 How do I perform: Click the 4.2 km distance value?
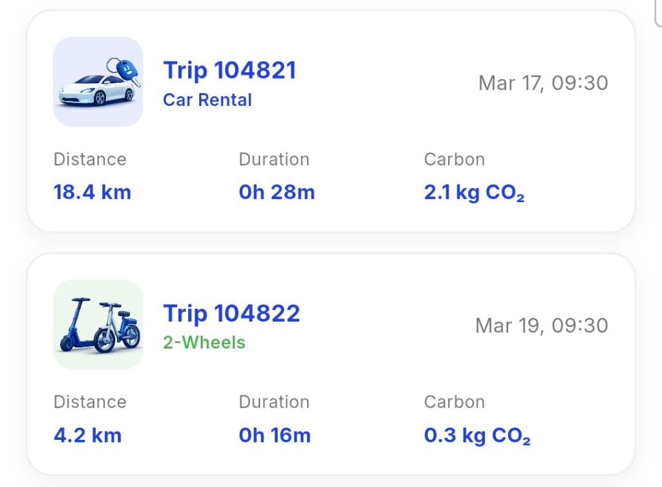88,435
